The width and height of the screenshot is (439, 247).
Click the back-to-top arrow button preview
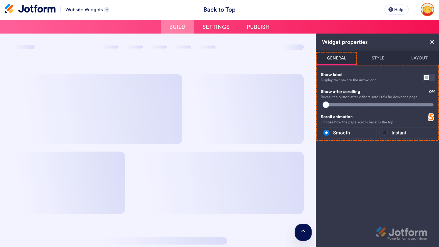[x=303, y=232]
